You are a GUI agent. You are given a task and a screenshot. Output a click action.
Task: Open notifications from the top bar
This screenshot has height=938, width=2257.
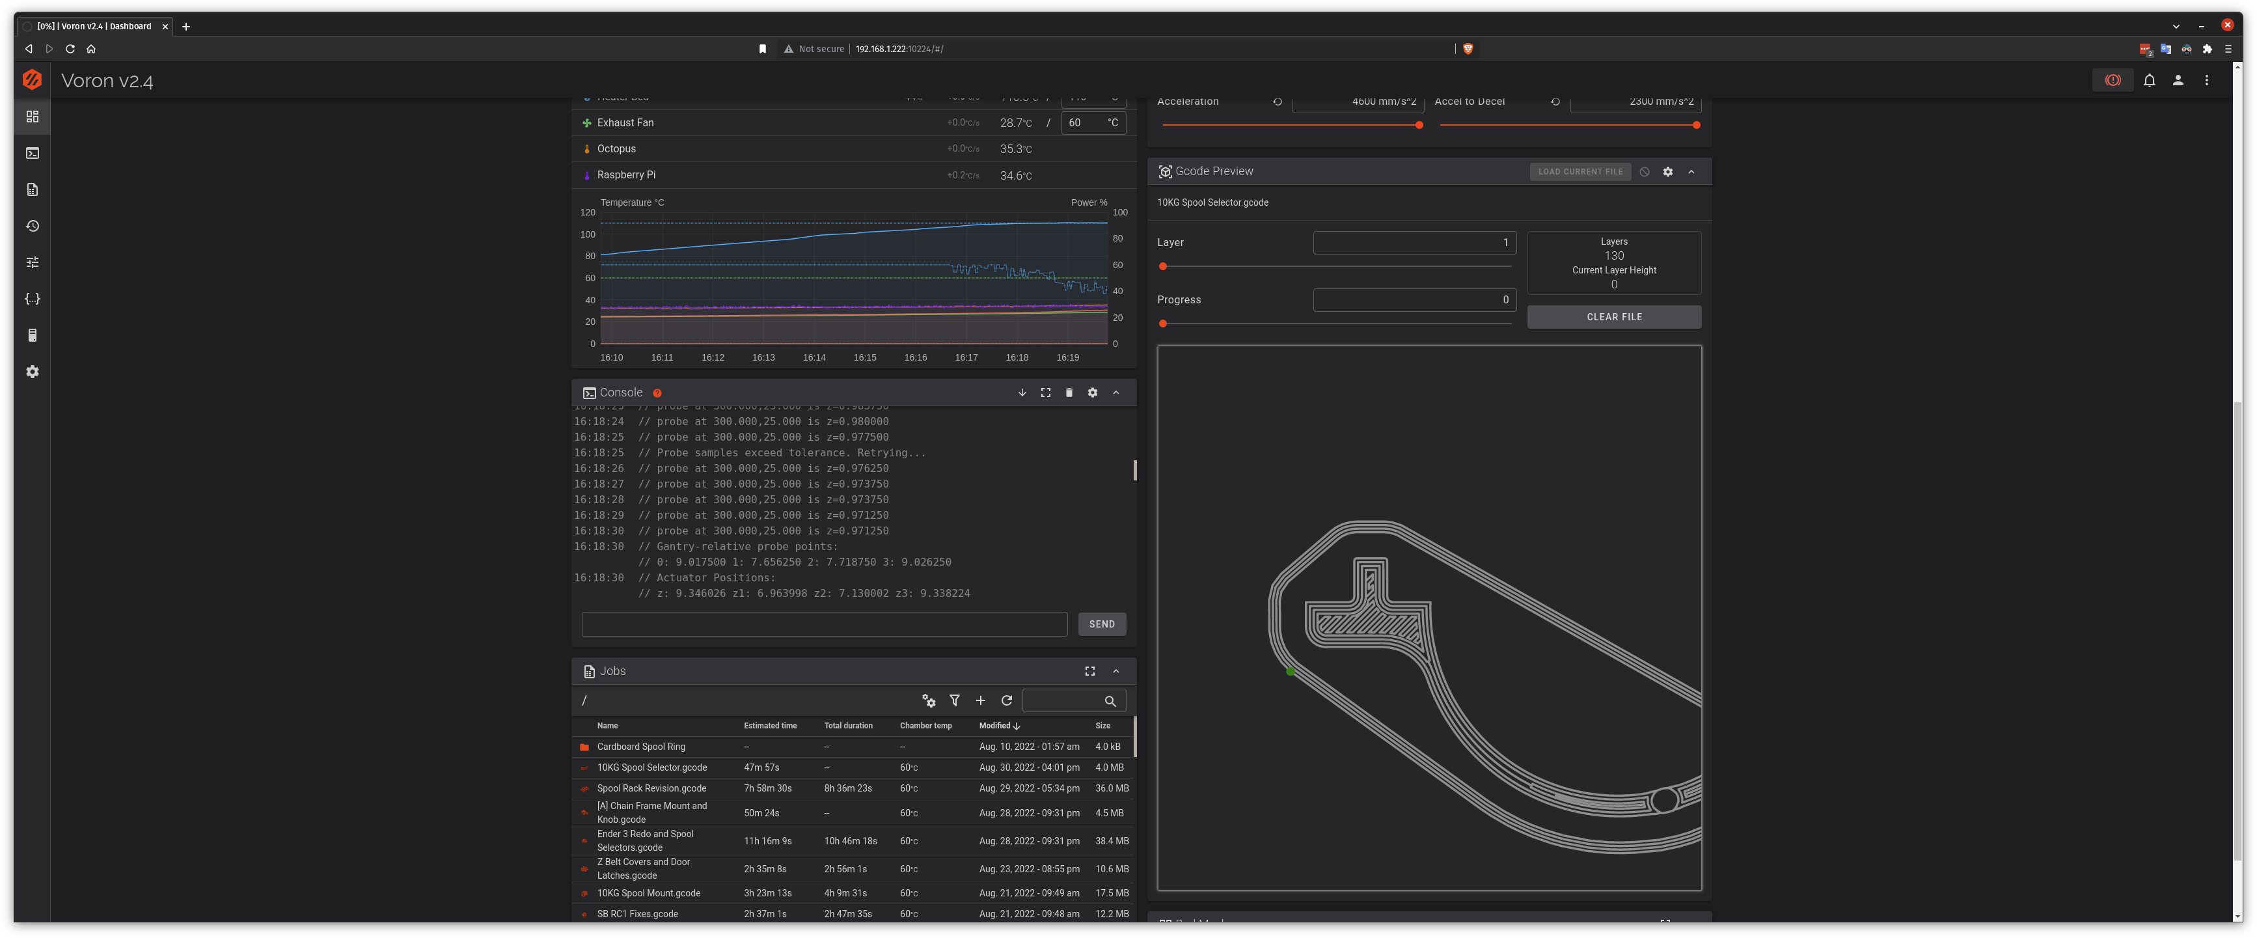[2149, 80]
